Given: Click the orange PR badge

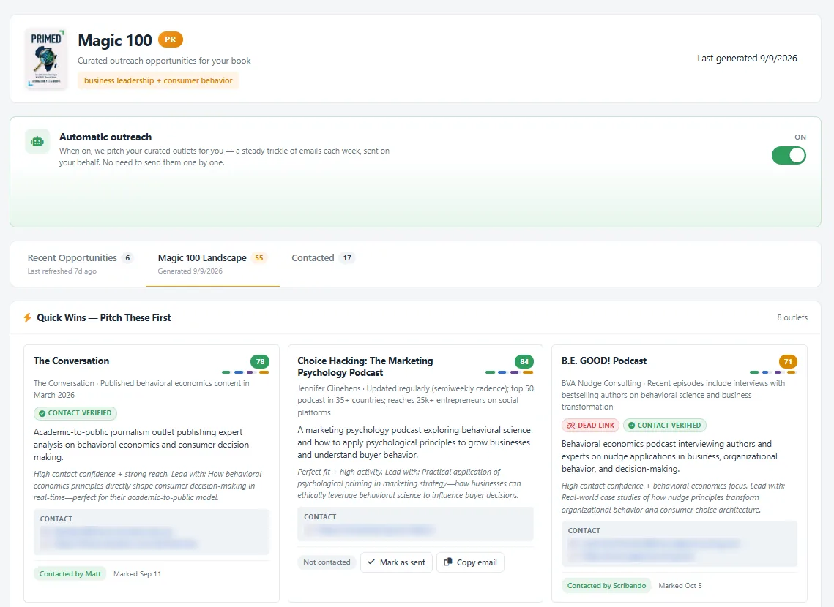Looking at the screenshot, I should click(x=170, y=39).
